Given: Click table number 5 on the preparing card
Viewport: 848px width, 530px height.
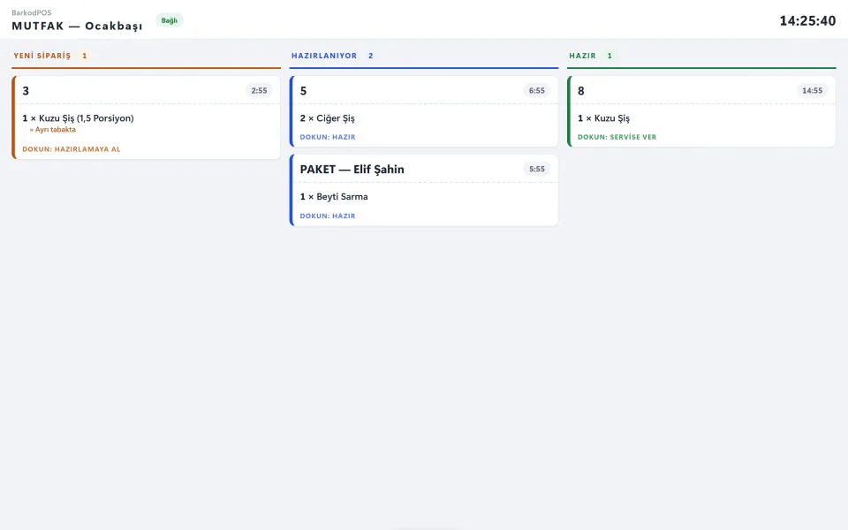Looking at the screenshot, I should tap(303, 91).
